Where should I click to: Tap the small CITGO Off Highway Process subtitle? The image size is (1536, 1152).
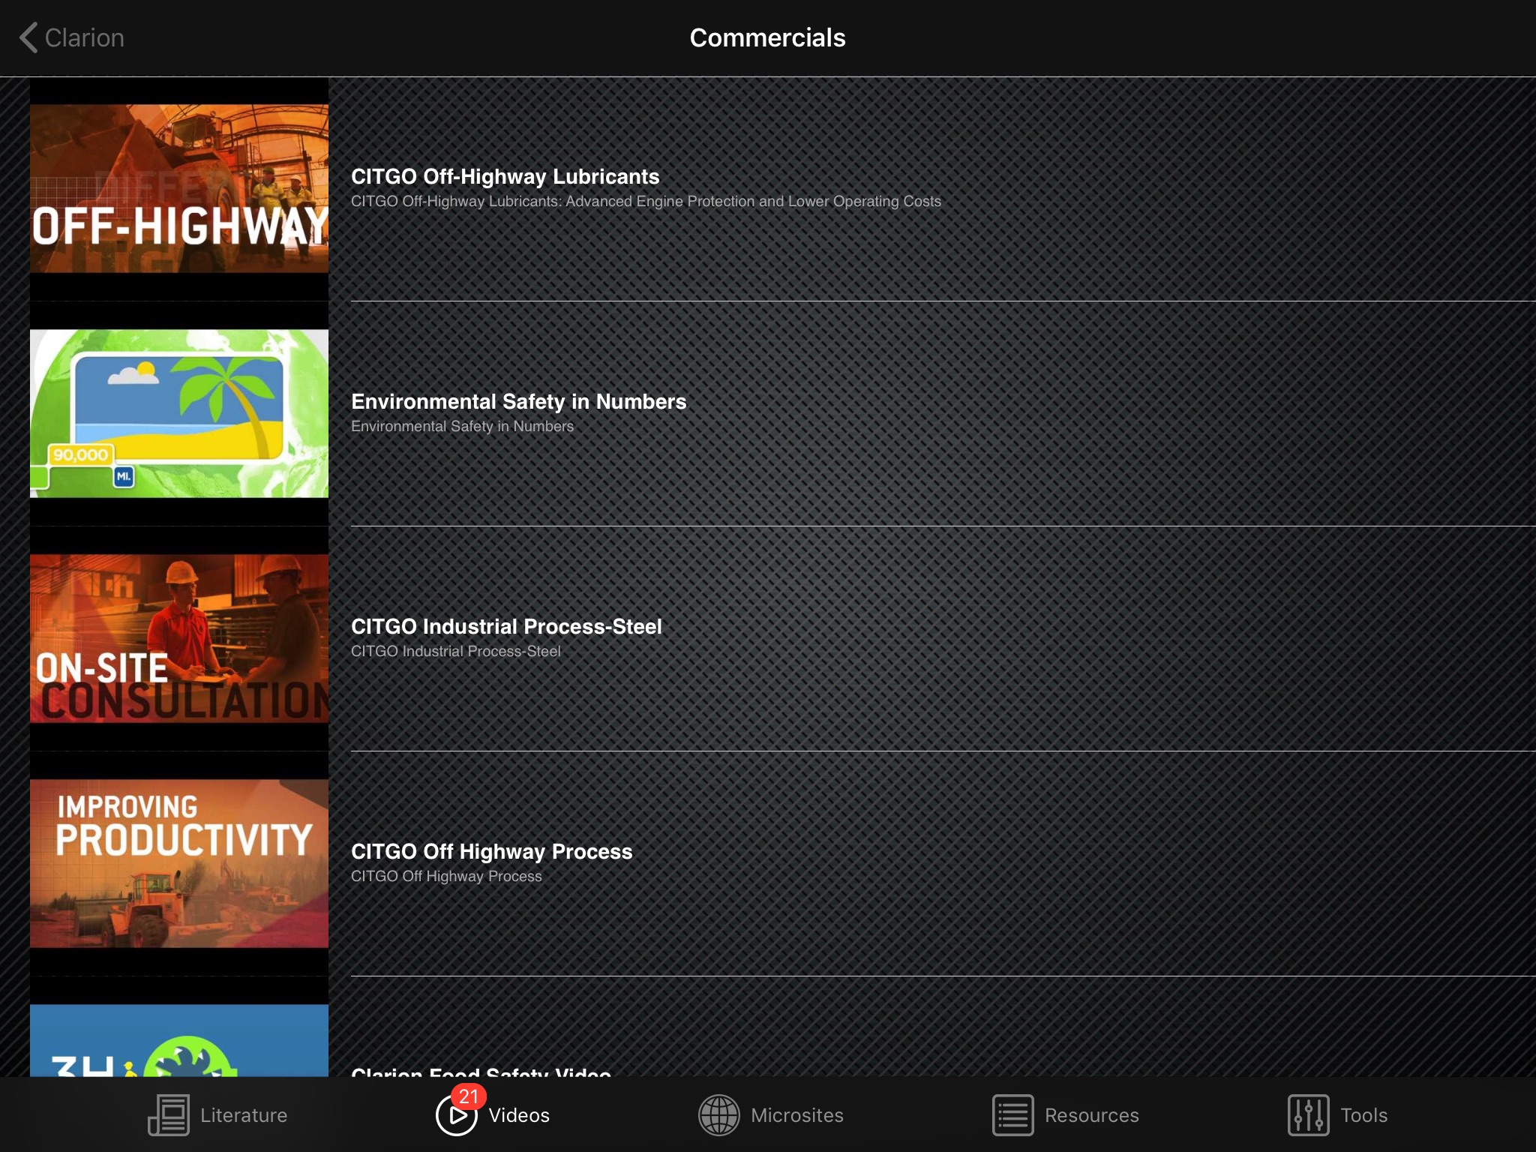pos(446,876)
